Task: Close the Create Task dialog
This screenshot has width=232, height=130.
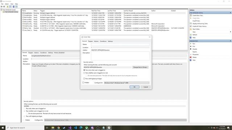Action: 150,37
